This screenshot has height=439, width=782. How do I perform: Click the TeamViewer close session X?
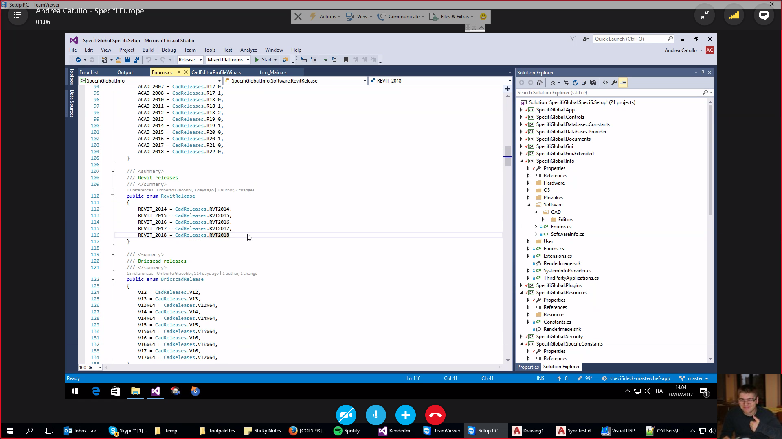tap(298, 17)
